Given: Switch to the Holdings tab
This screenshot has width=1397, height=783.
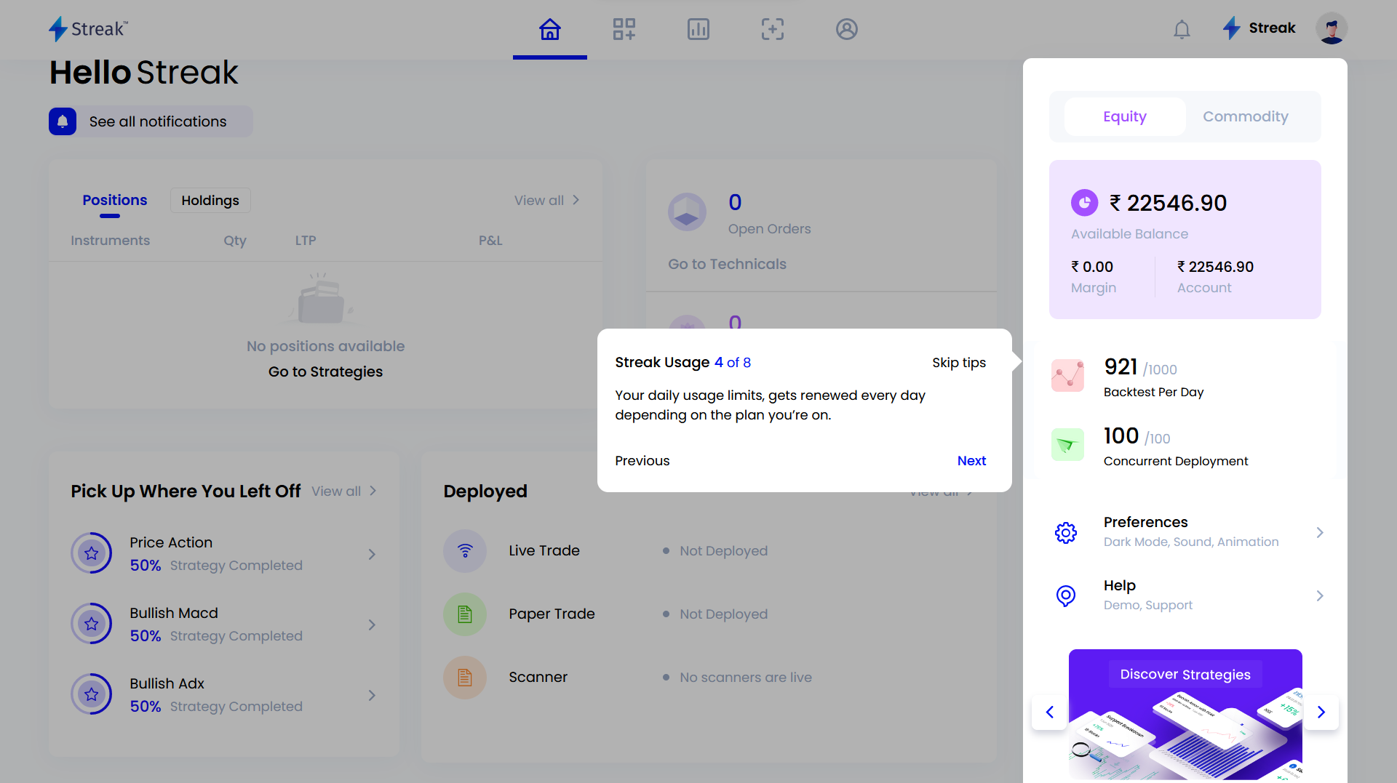Looking at the screenshot, I should click(210, 200).
